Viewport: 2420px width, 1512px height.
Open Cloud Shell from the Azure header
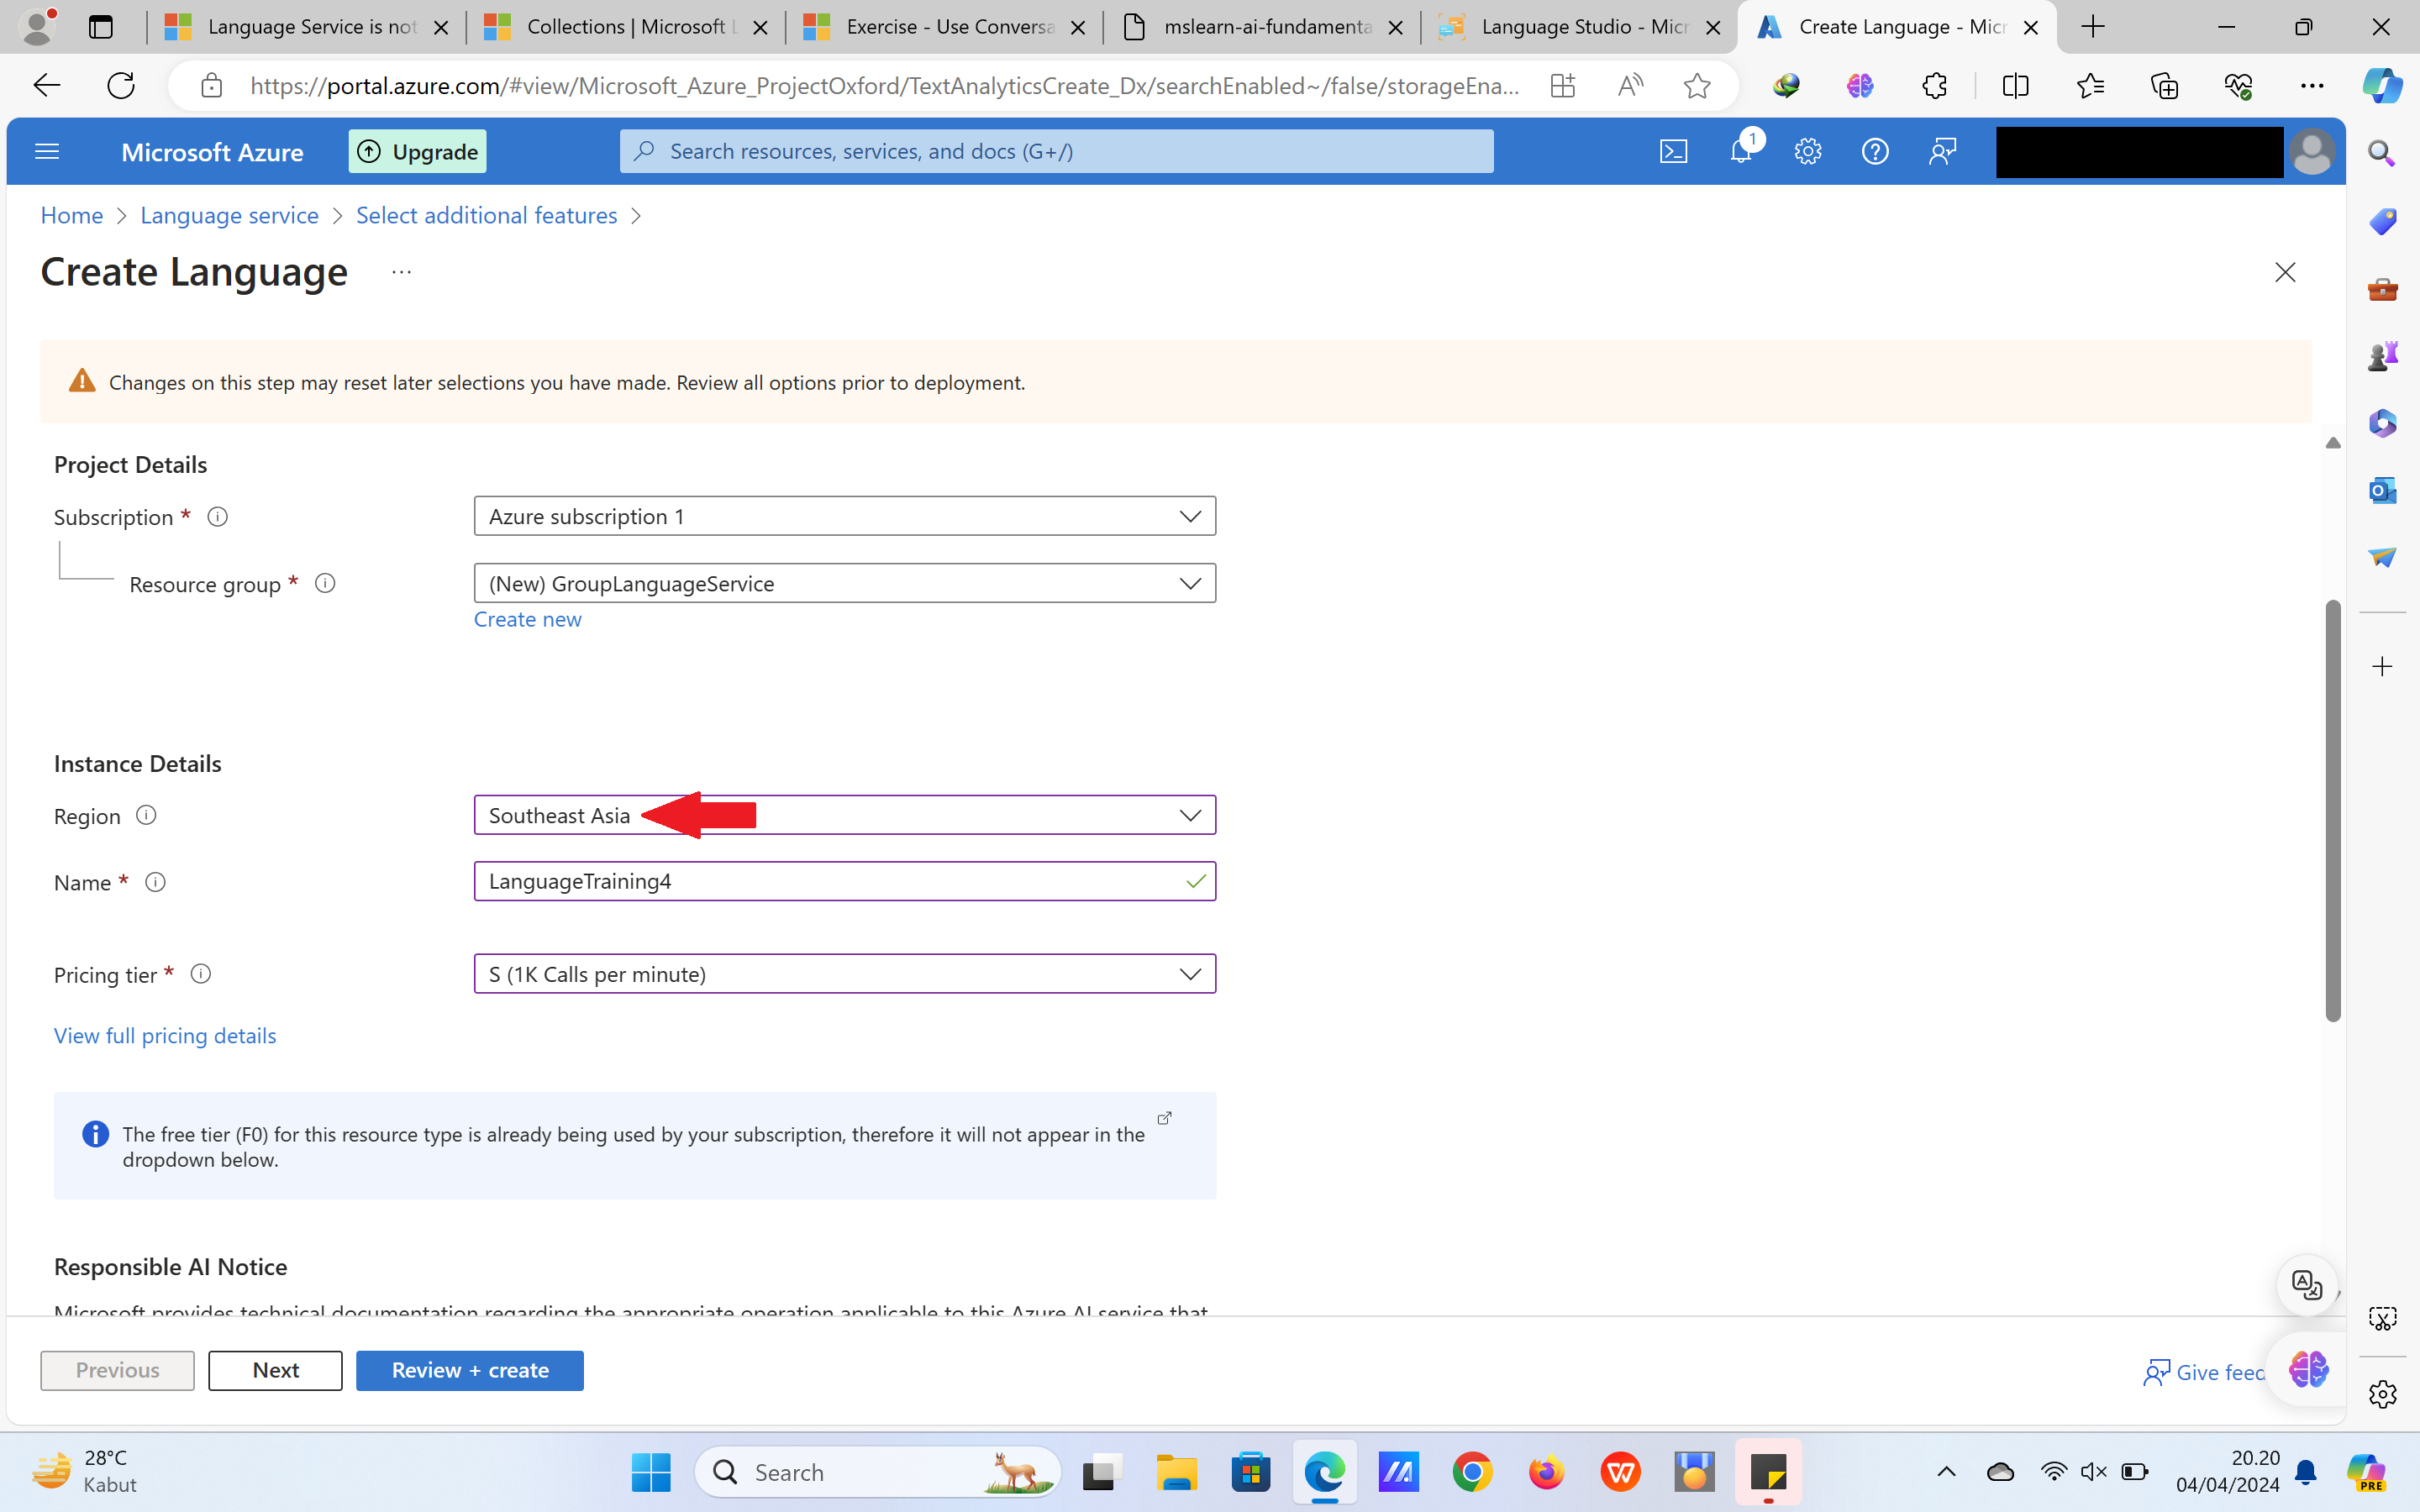click(1673, 151)
